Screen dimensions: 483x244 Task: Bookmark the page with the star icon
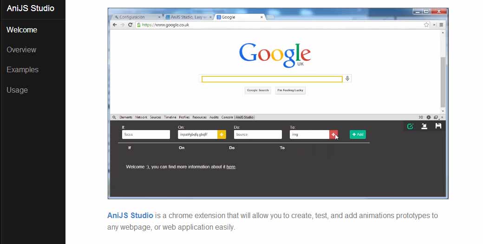click(426, 25)
